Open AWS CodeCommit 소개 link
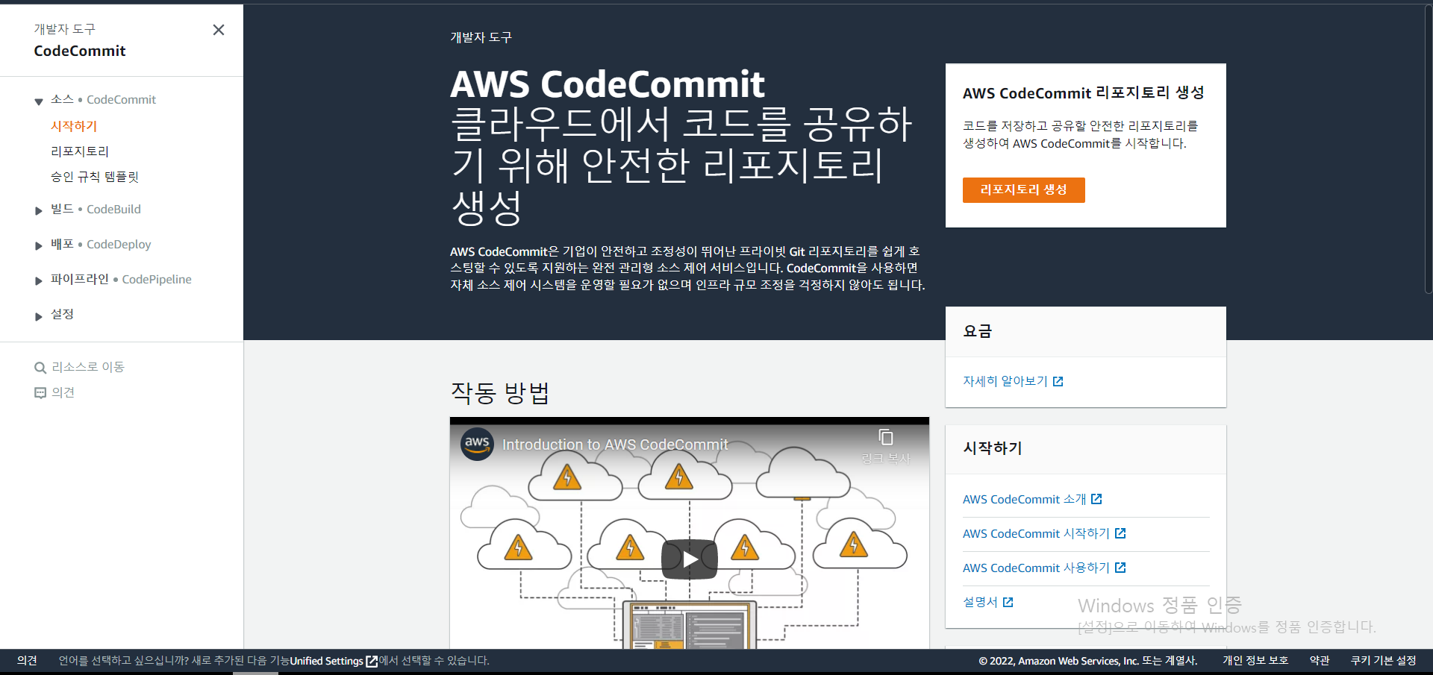 tap(1024, 499)
